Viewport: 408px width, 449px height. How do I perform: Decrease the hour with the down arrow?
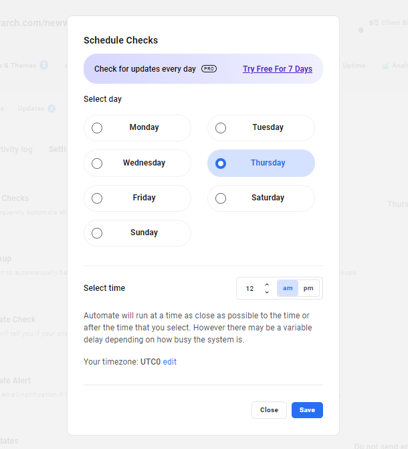267,292
